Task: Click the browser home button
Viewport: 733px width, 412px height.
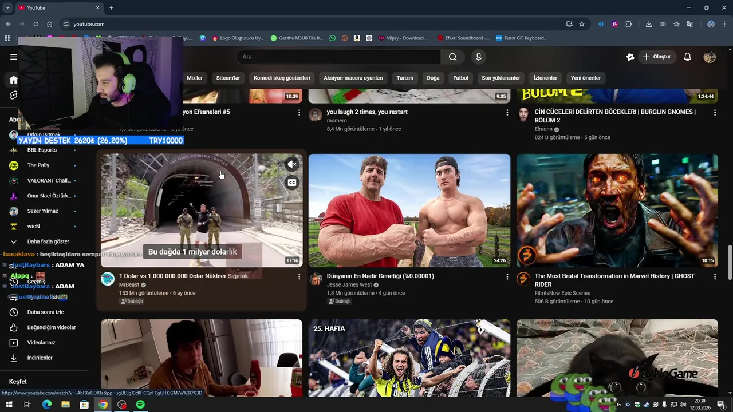Action: coord(49,24)
